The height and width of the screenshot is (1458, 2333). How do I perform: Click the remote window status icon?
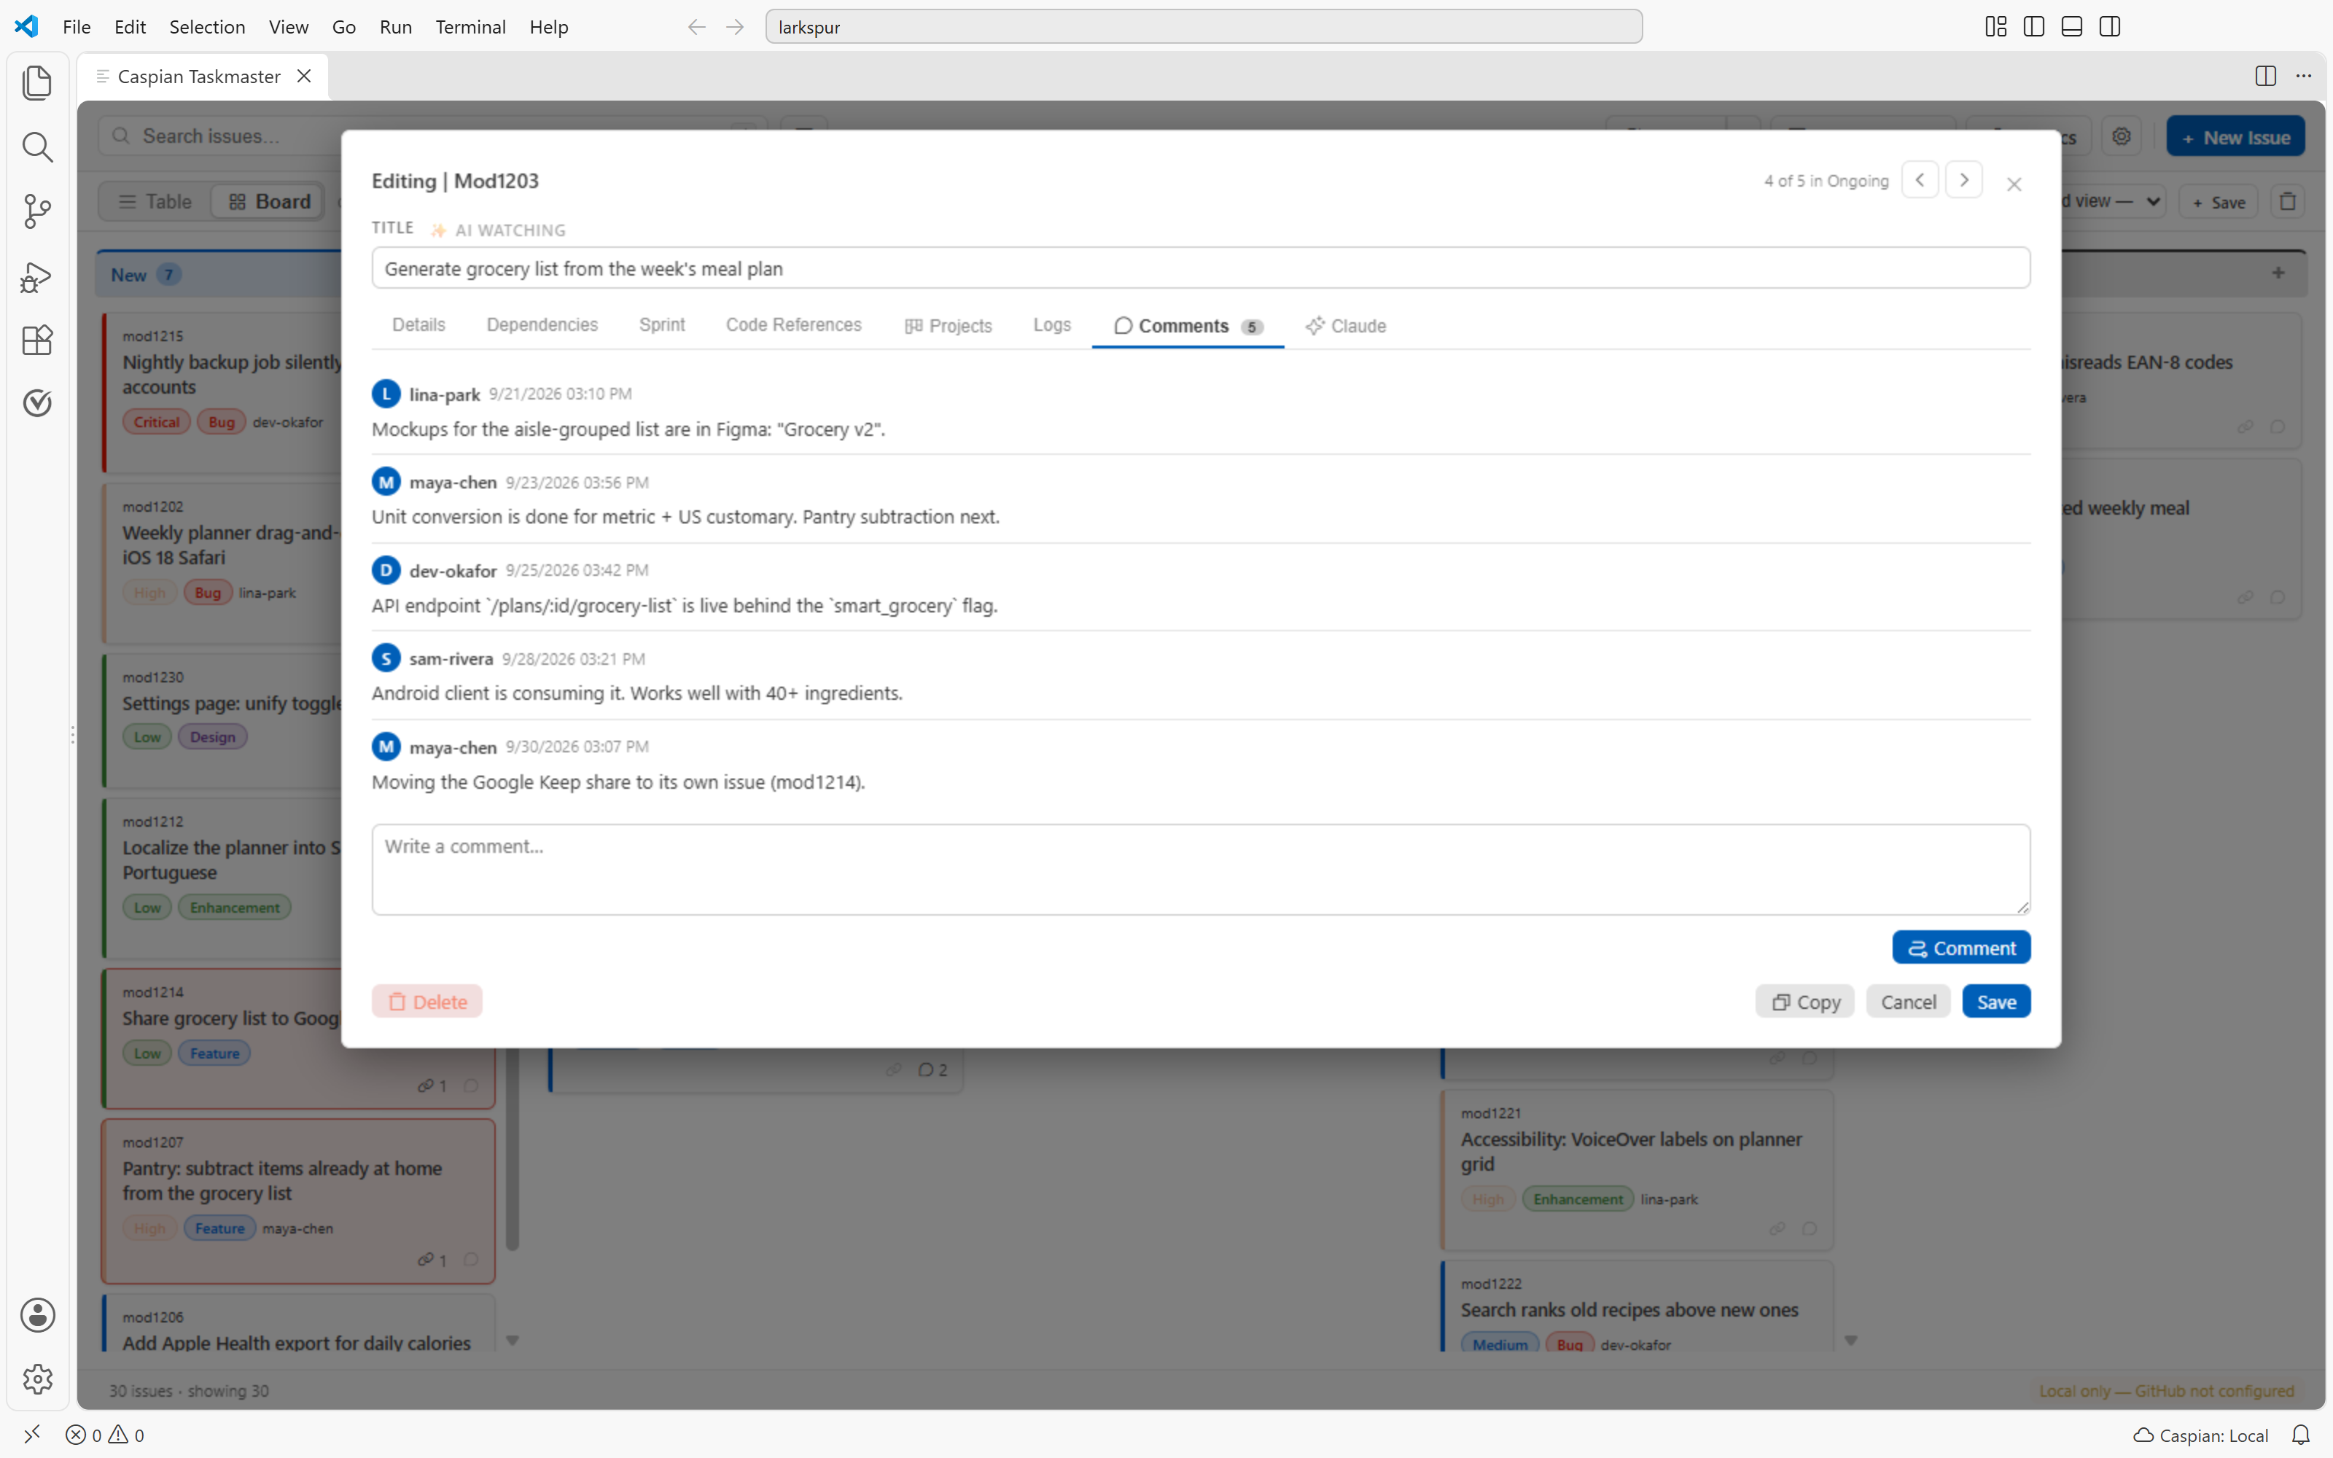[32, 1434]
